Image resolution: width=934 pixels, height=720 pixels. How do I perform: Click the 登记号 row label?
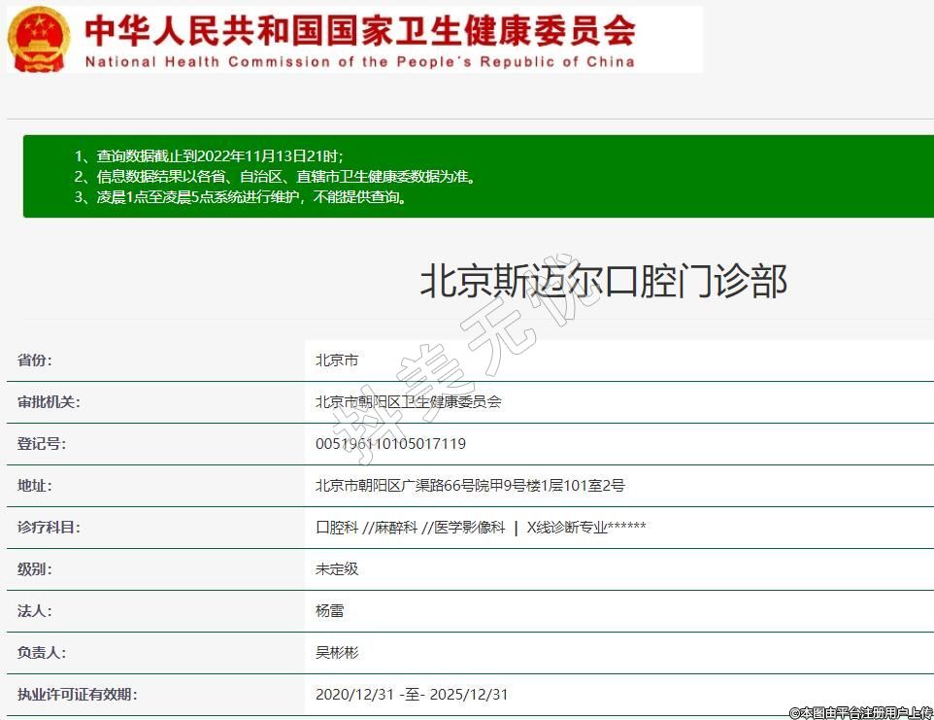tap(42, 444)
